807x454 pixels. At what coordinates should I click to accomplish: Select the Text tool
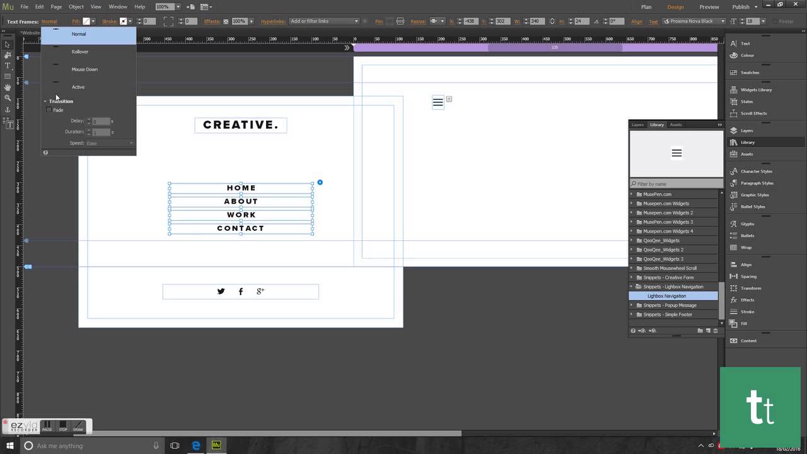point(8,66)
